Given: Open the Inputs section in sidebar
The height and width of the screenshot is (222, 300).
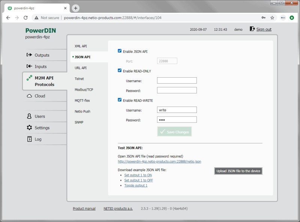Looking at the screenshot, I should (41, 66).
